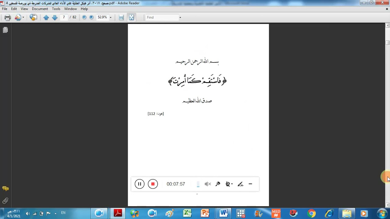
Task: Open the View menu
Action: click(x=24, y=9)
